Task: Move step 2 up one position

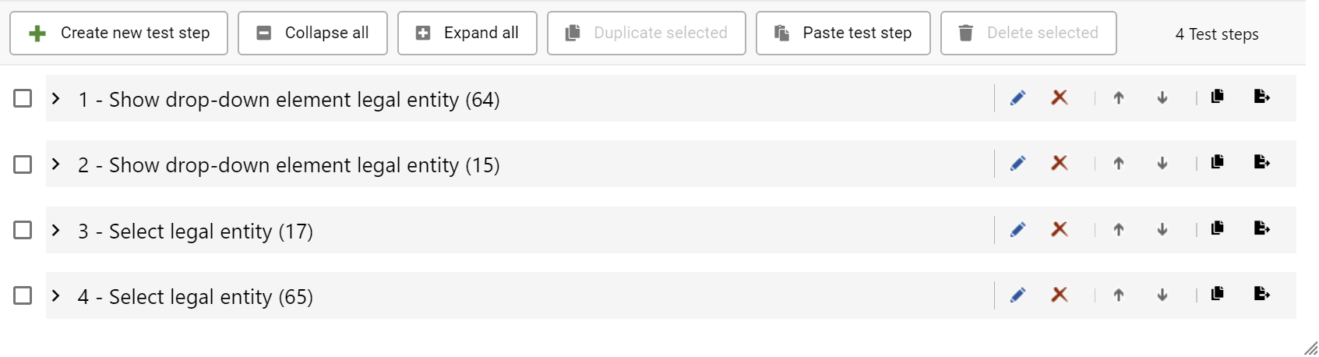Action: [1119, 164]
